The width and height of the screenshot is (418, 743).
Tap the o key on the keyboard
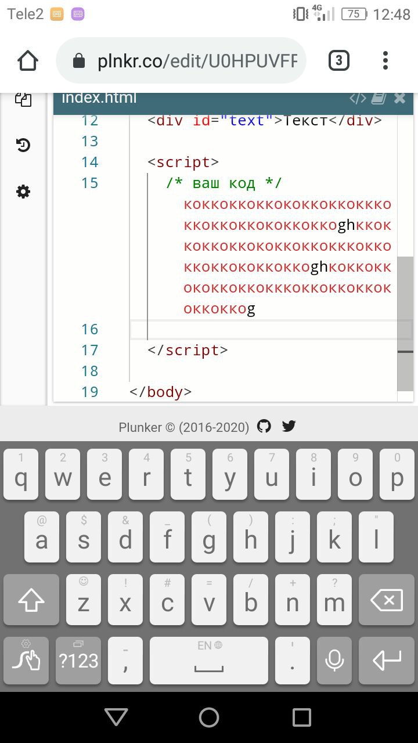point(355,474)
